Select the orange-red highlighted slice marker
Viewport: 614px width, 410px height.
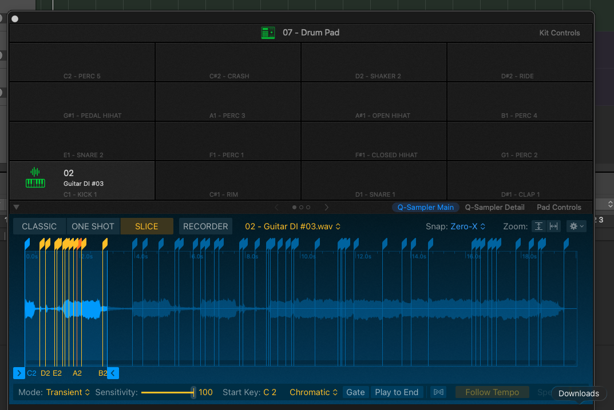tap(80, 244)
